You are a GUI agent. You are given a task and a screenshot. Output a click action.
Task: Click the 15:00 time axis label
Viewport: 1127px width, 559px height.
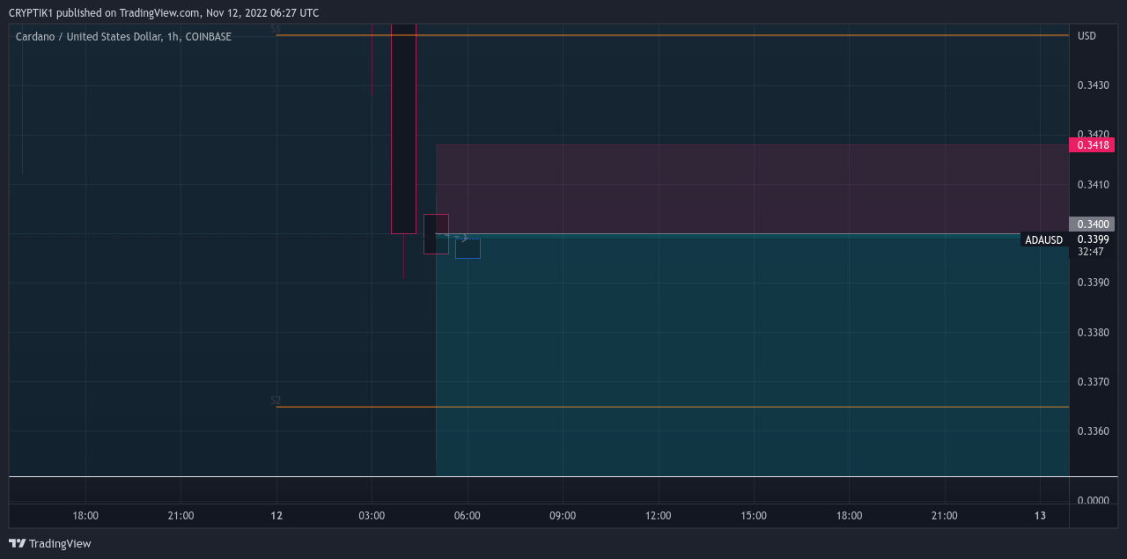pyautogui.click(x=754, y=516)
